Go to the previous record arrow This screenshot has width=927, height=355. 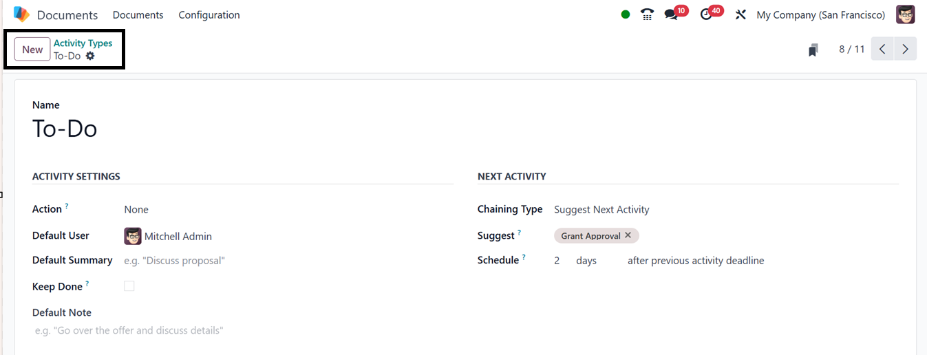point(882,50)
